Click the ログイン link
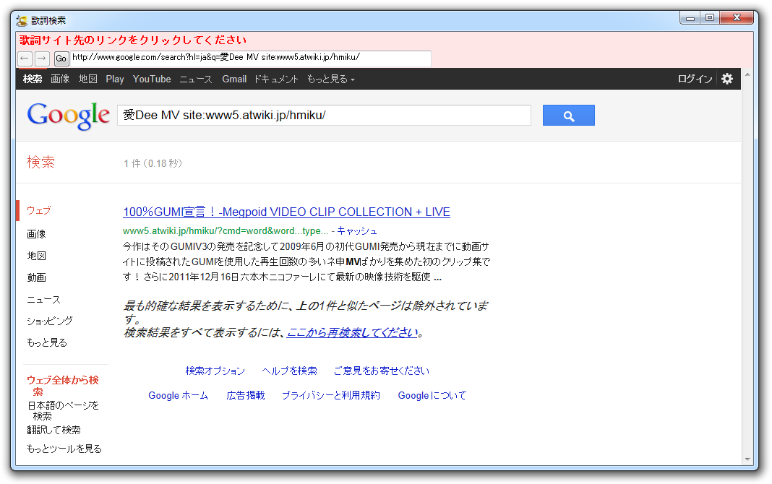This screenshot has width=772, height=484. (695, 79)
